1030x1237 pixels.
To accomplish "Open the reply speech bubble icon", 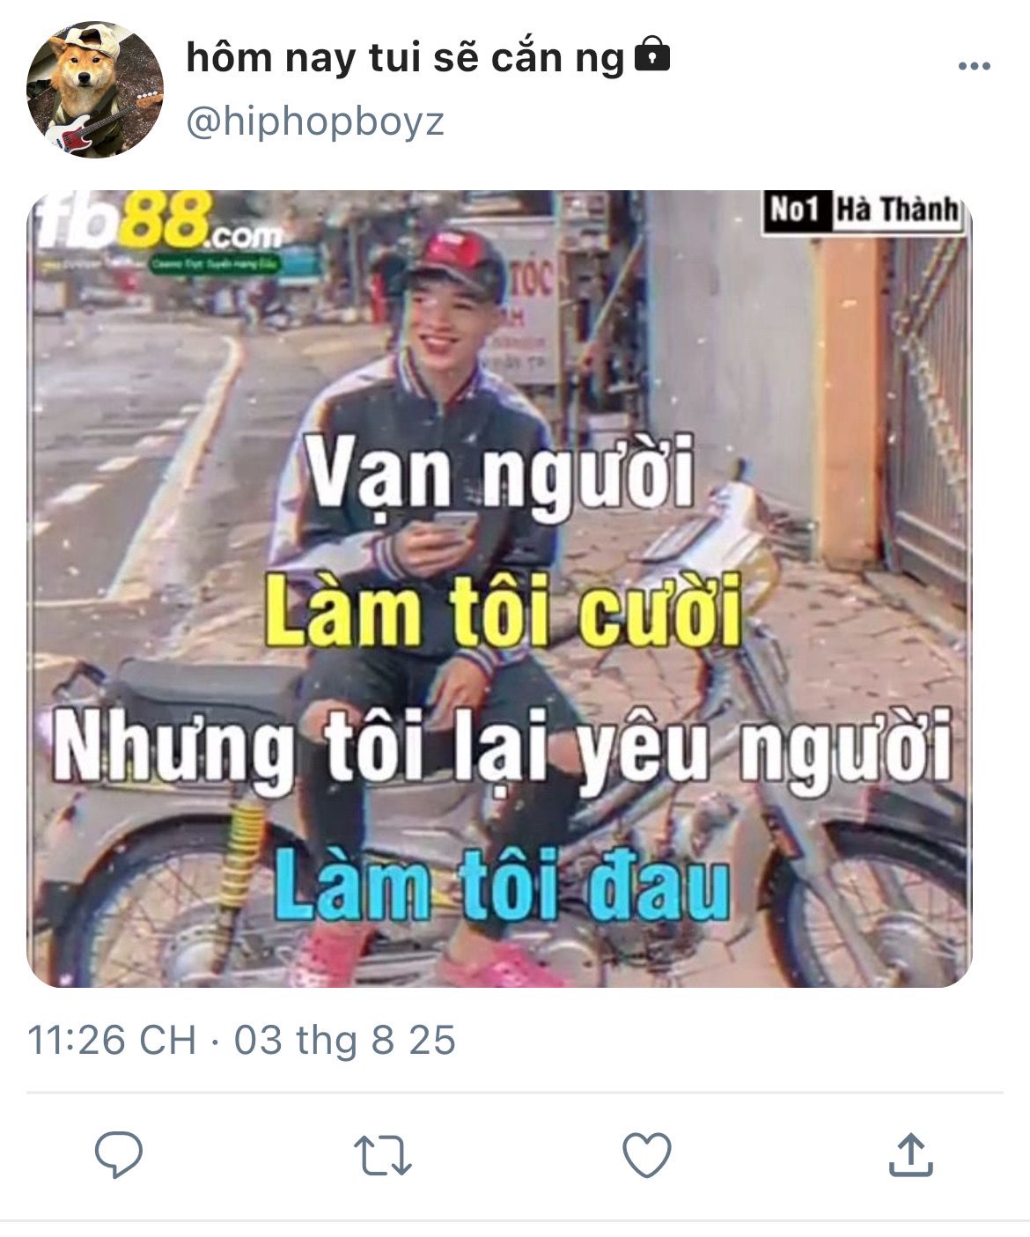I will [119, 1154].
